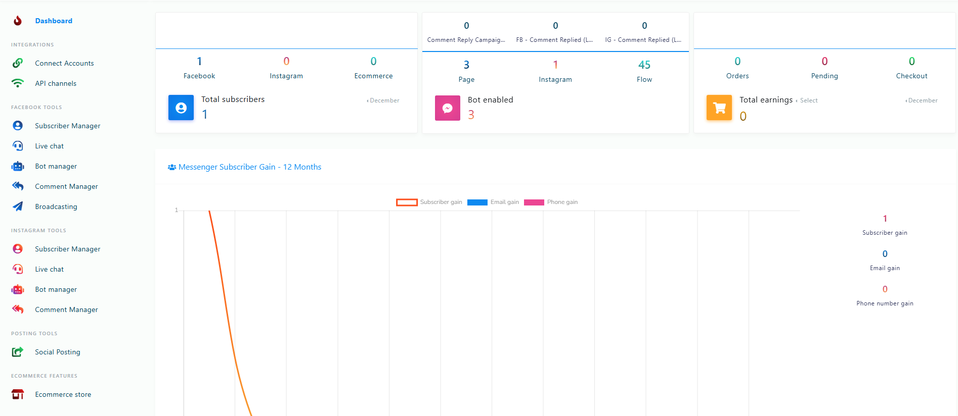The height and width of the screenshot is (416, 958).
Task: Click the Page count of 3
Action: [466, 65]
